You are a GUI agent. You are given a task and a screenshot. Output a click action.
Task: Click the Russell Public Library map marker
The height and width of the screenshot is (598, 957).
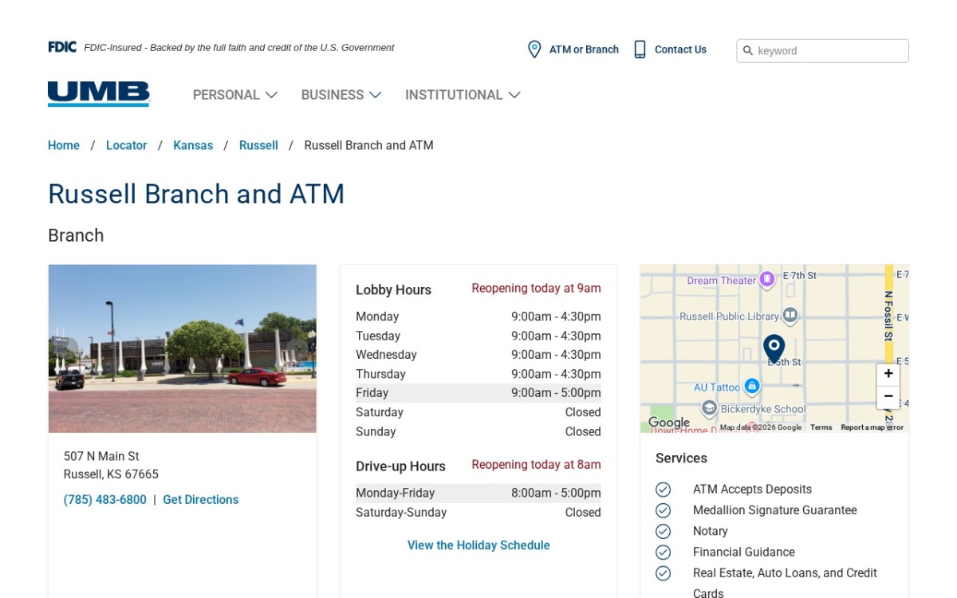coord(790,316)
